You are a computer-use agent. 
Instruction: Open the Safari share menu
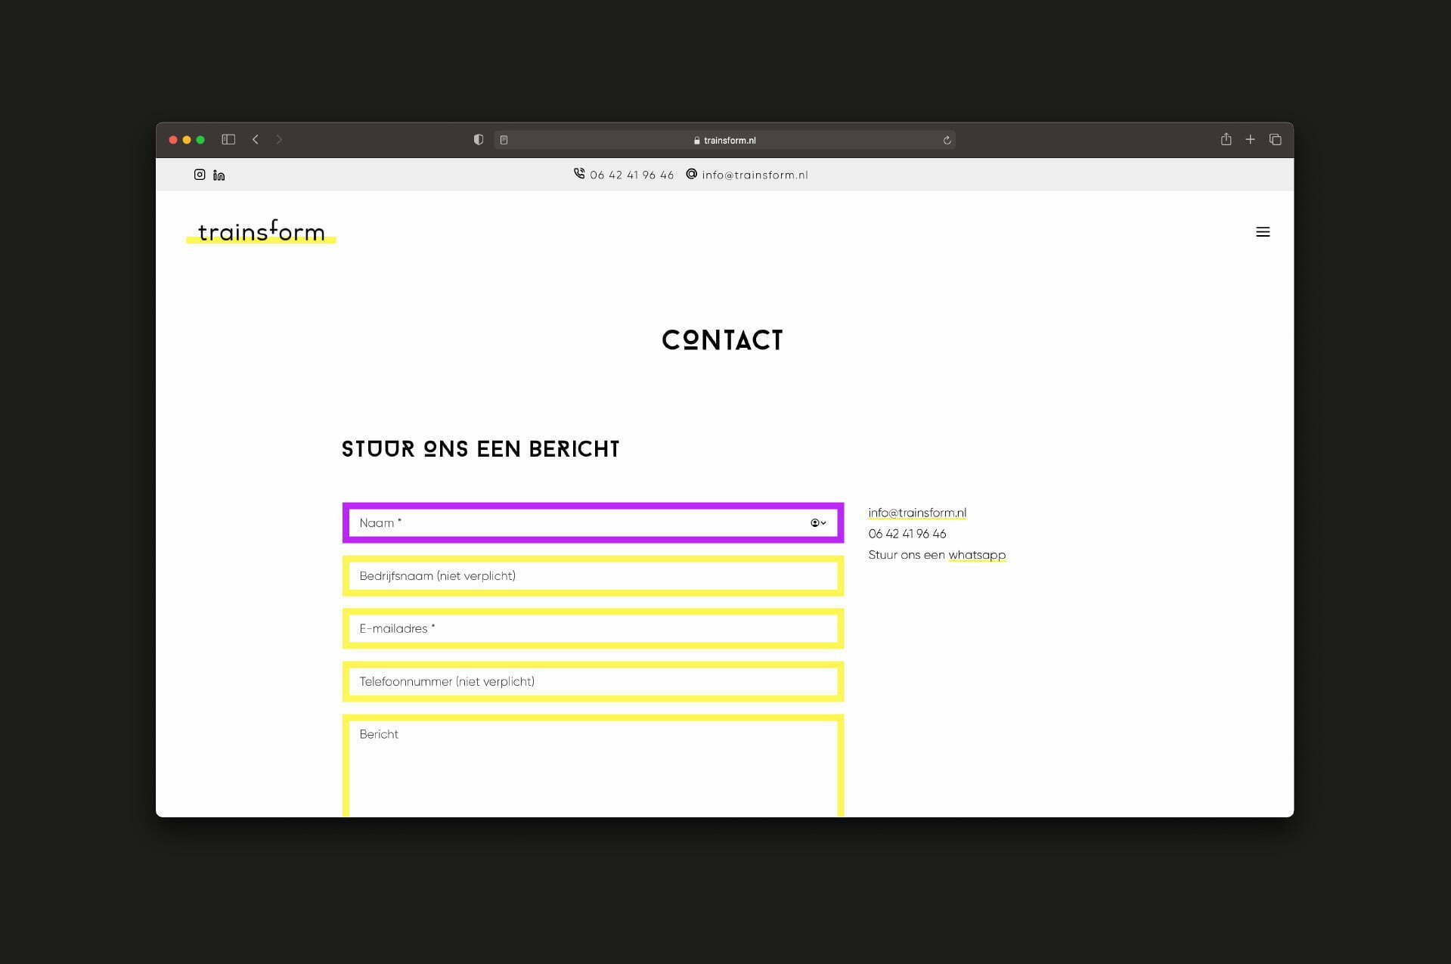point(1226,139)
